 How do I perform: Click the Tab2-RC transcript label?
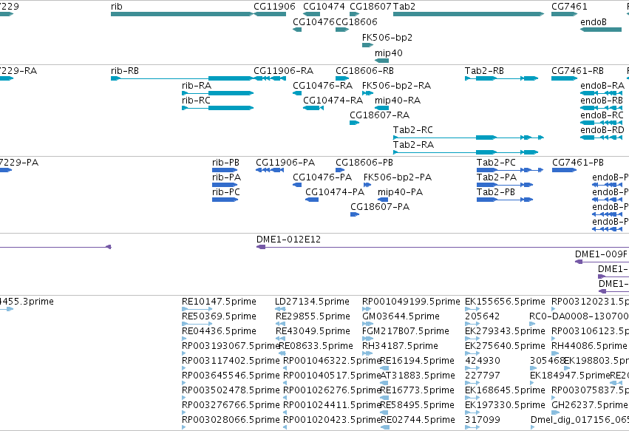tap(412, 130)
